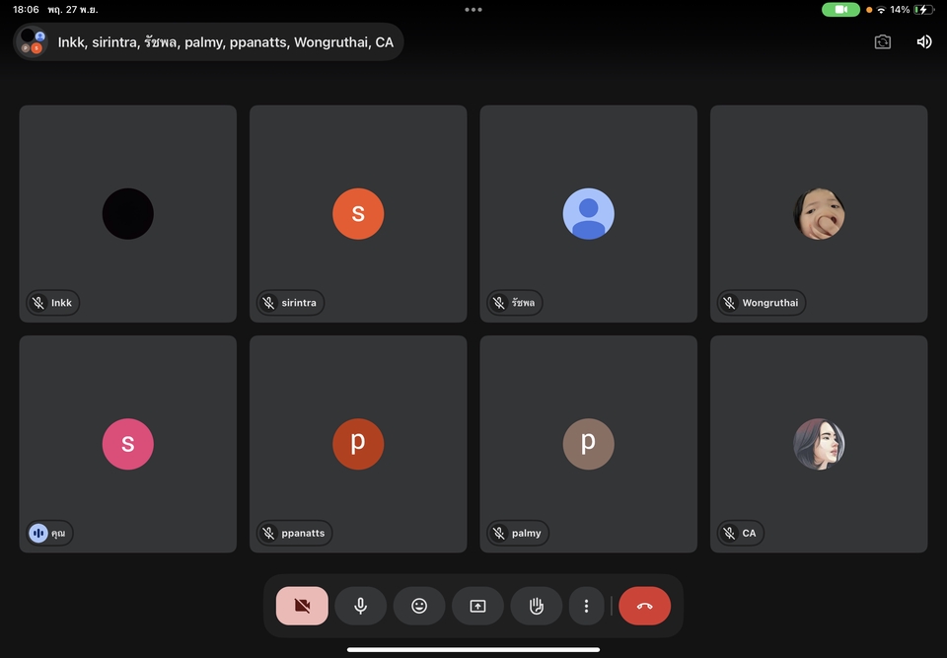Image resolution: width=947 pixels, height=658 pixels.
Task: Tap the รัชพล name label
Action: pyautogui.click(x=523, y=303)
